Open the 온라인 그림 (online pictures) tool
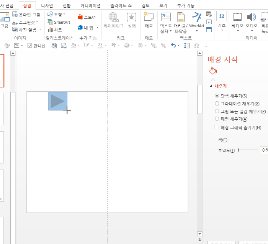Screen dimensions: 268x244 pyautogui.click(x=26, y=14)
